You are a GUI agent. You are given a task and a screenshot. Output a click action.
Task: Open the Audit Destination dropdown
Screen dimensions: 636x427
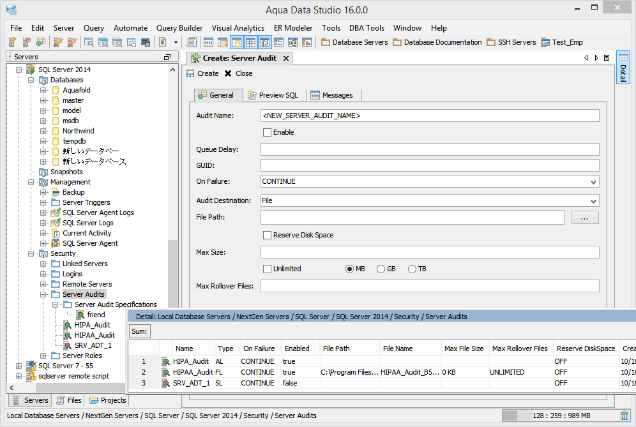click(x=593, y=200)
